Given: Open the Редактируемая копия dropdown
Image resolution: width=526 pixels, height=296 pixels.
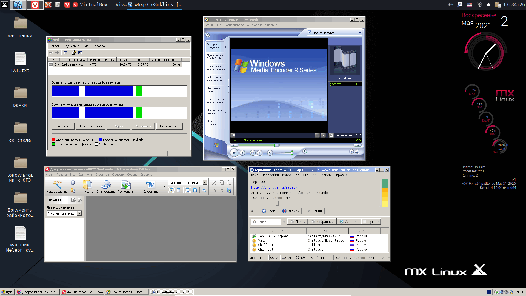Looking at the screenshot, I should [205, 182].
